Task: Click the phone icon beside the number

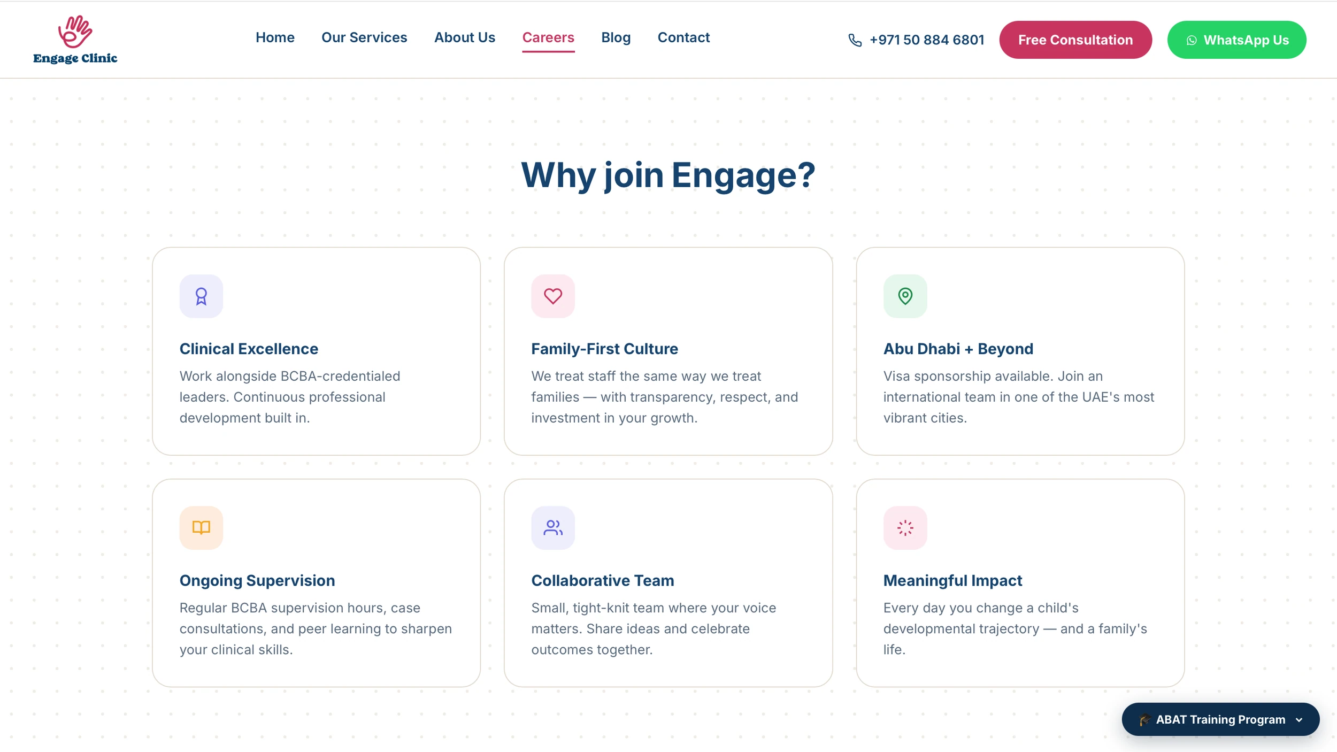Action: click(855, 40)
